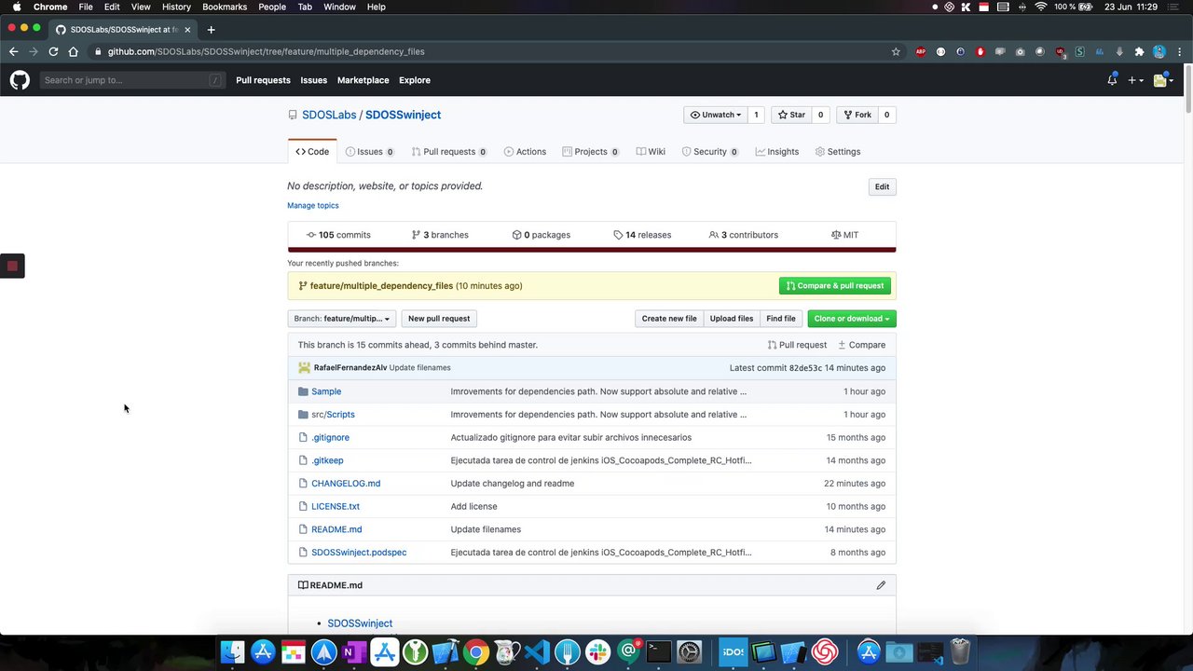Image resolution: width=1193 pixels, height=671 pixels.
Task: Switch to the Pull requests repo tab
Action: (x=449, y=152)
